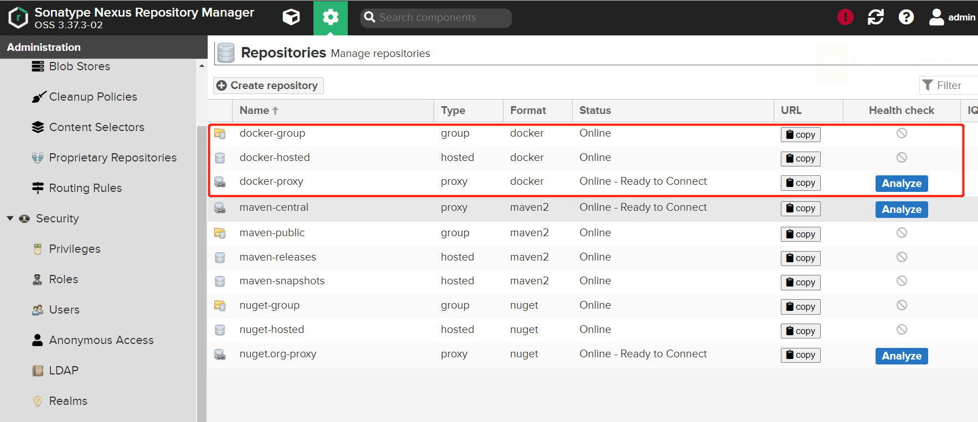This screenshot has width=978, height=422.
Task: Sort by the Health check column header
Action: pos(902,111)
